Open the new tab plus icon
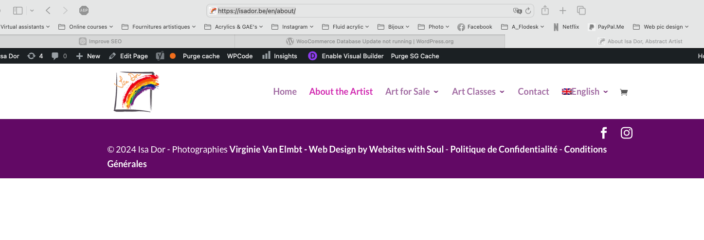Image resolution: width=704 pixels, height=240 pixels. [x=562, y=11]
